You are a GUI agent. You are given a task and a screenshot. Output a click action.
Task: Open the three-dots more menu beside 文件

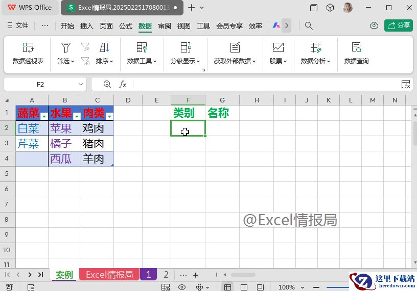pos(45,25)
